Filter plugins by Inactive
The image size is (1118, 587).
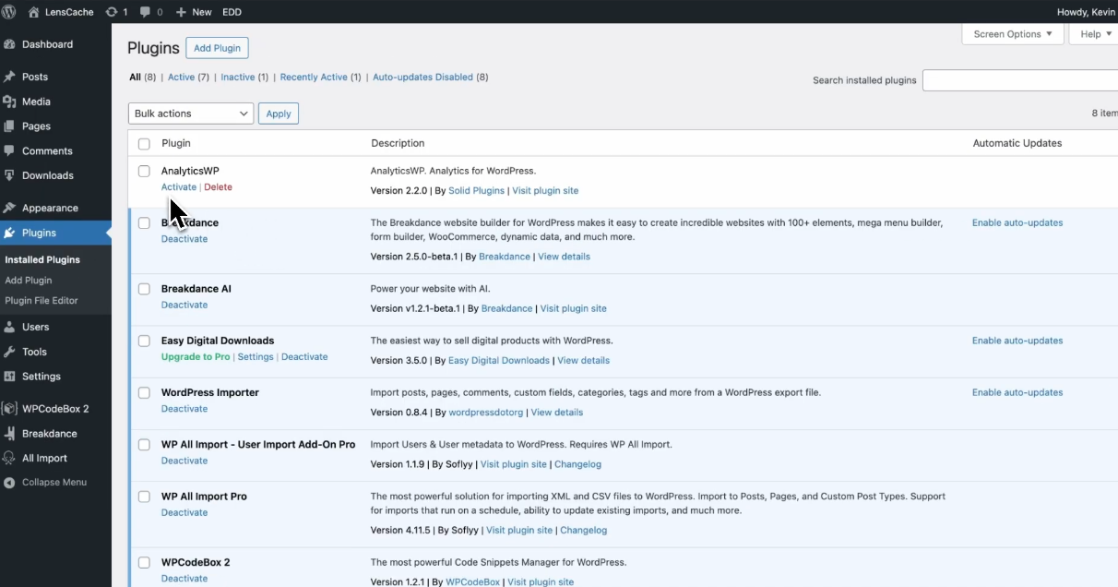237,78
